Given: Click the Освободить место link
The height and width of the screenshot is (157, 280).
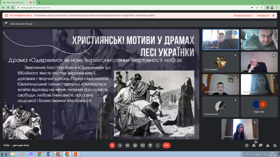Looking at the screenshot, I should (243, 16).
